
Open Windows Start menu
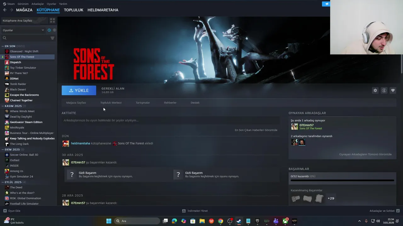click(x=109, y=221)
